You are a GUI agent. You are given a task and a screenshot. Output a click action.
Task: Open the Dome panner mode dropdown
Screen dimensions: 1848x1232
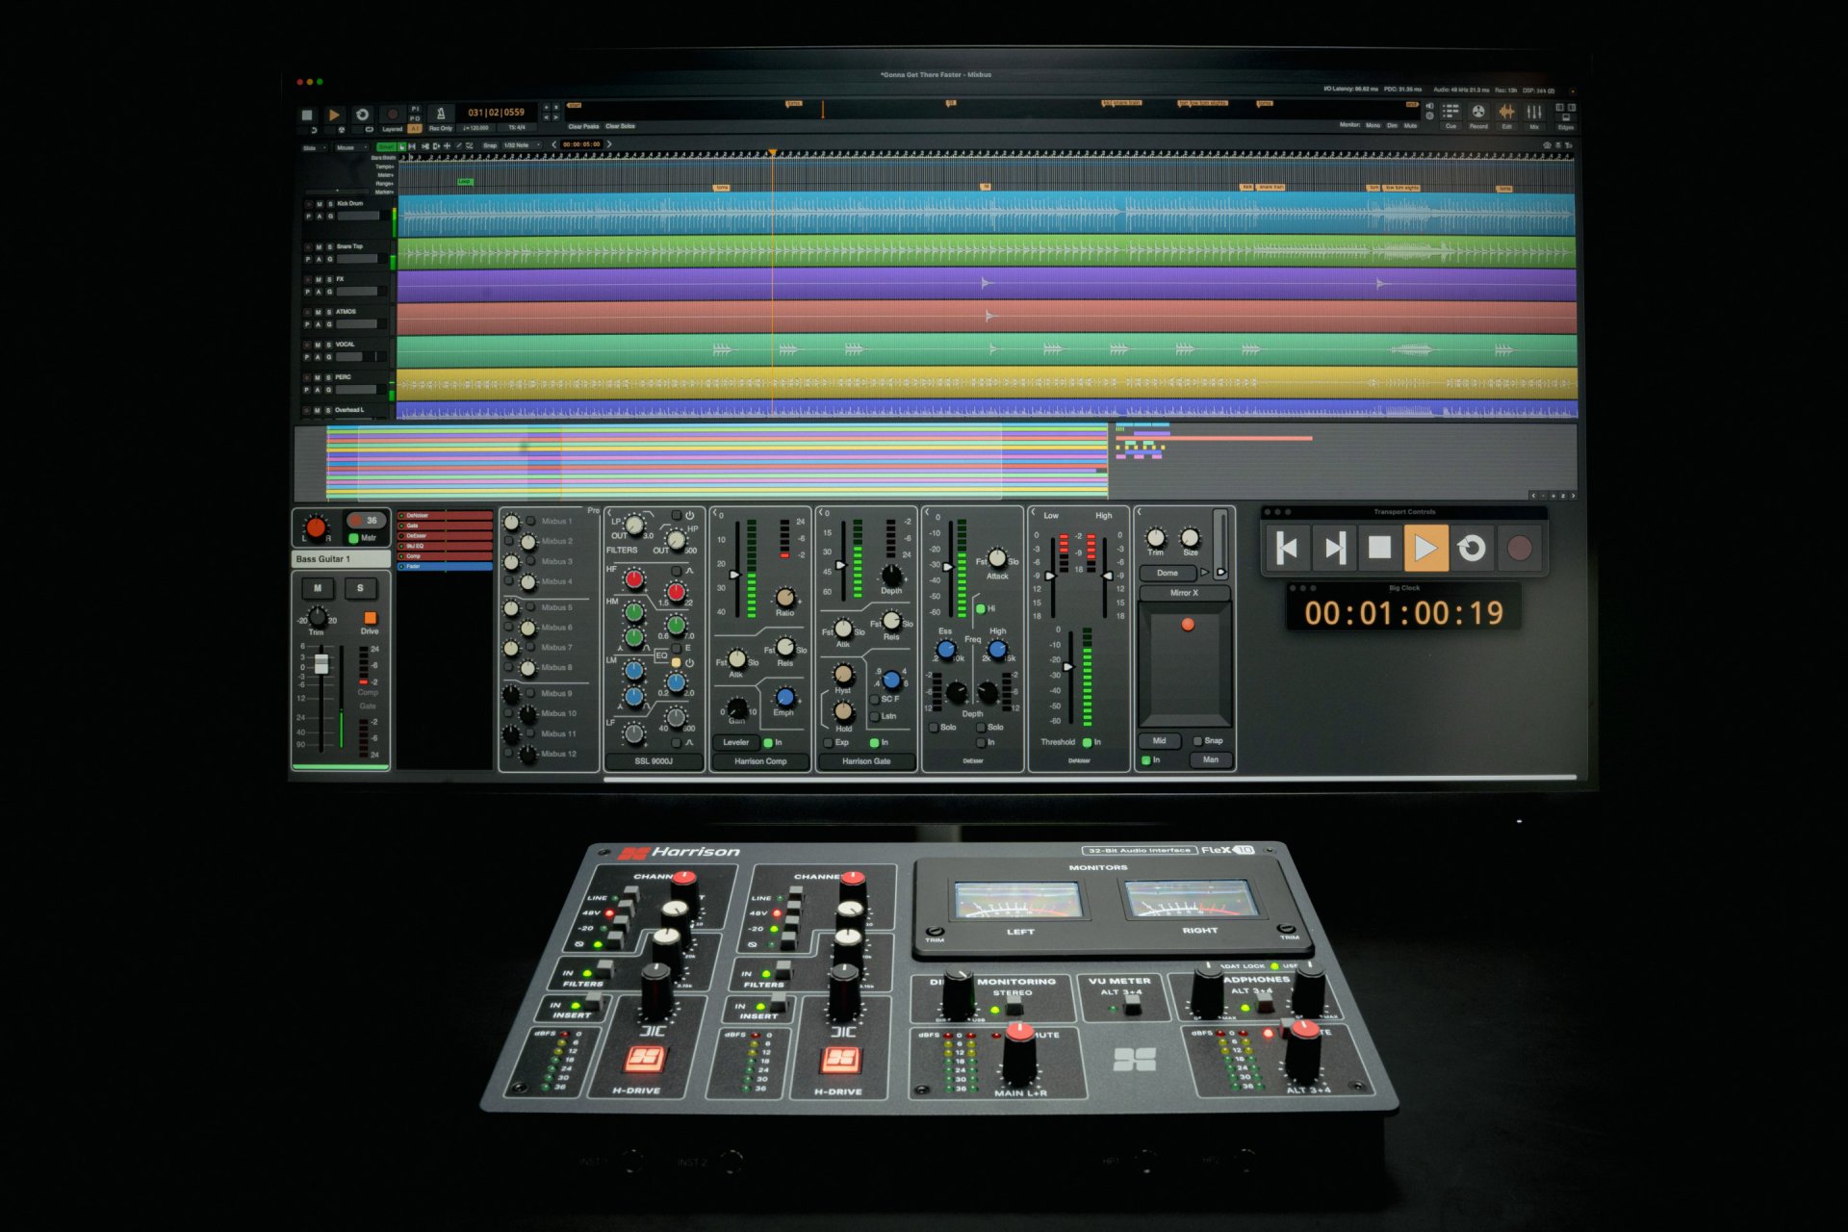click(1168, 573)
